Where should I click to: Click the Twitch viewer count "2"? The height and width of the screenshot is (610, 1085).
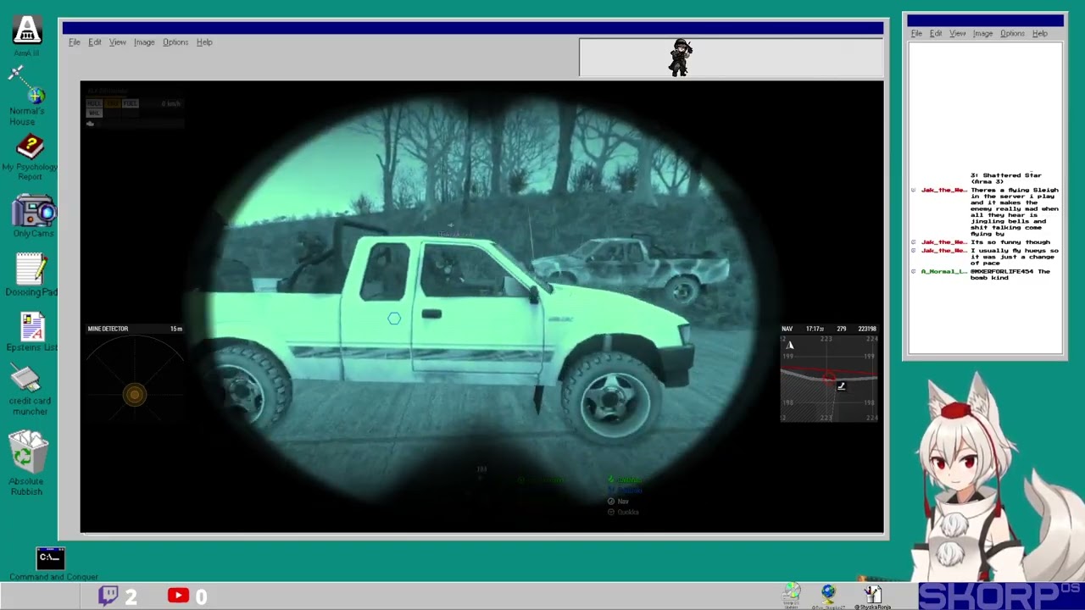131,597
